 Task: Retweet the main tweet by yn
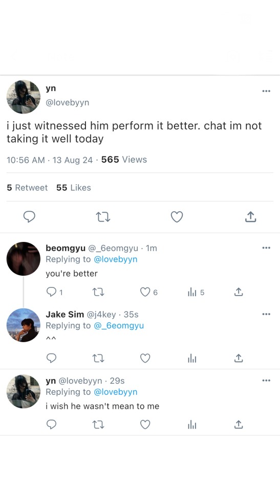[103, 217]
